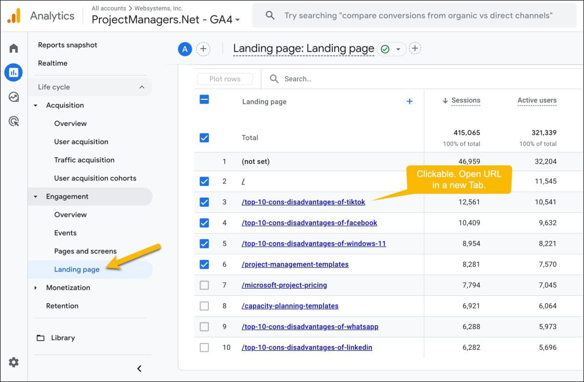The width and height of the screenshot is (584, 382).
Task: Open the Events report
Action: click(66, 233)
